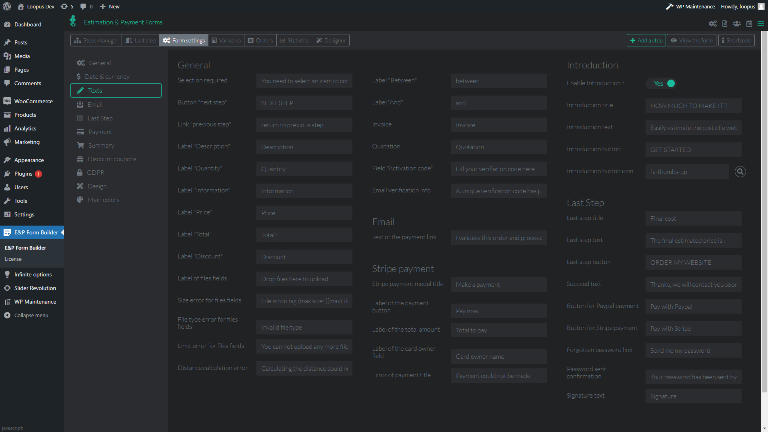Click the WordPress logo in admin bar

pyautogui.click(x=7, y=6)
